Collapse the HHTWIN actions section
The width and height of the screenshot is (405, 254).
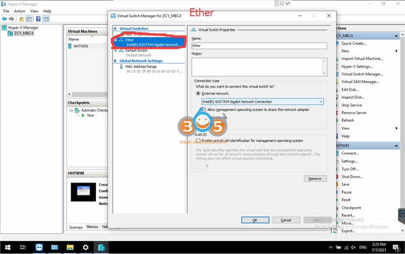pyautogui.click(x=396, y=146)
